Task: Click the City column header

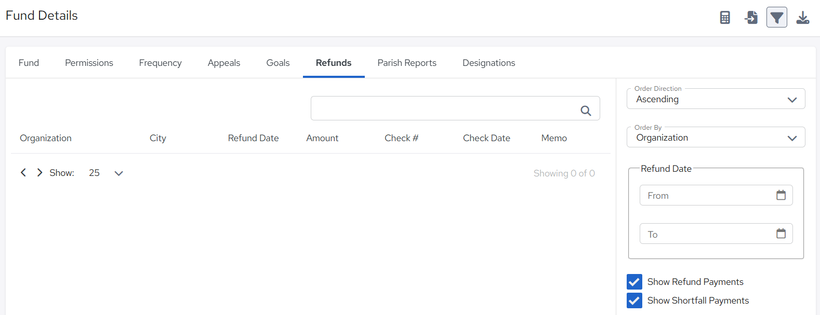Action: (158, 138)
